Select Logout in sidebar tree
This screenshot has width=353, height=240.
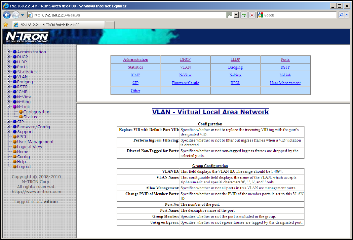click(x=24, y=167)
